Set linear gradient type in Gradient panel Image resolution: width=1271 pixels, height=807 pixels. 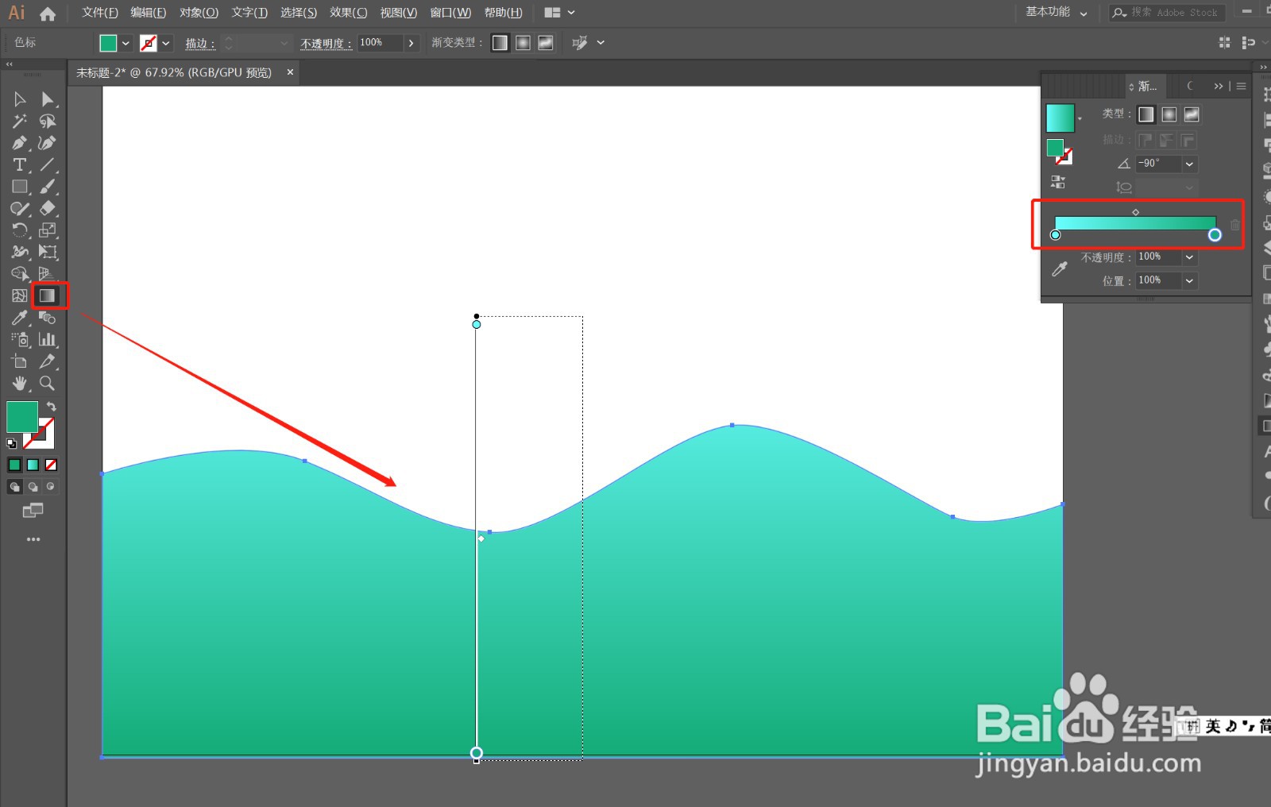click(x=1145, y=114)
